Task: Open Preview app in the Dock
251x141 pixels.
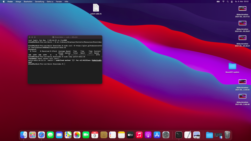Action: [x=197, y=135]
